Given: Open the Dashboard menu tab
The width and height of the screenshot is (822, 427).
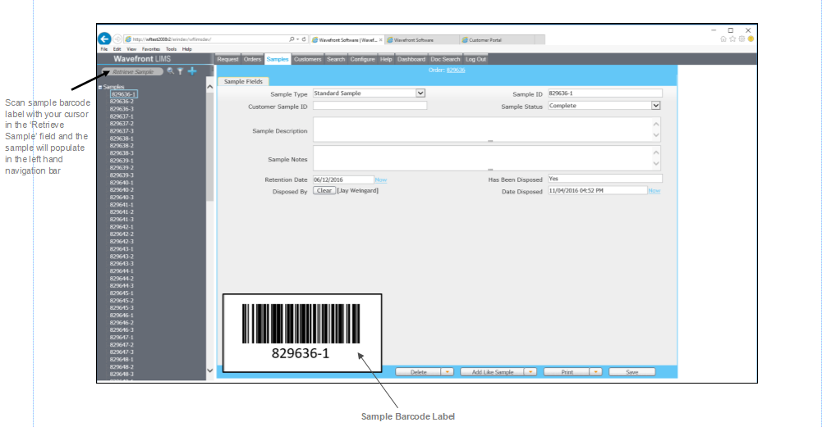Looking at the screenshot, I should point(411,59).
